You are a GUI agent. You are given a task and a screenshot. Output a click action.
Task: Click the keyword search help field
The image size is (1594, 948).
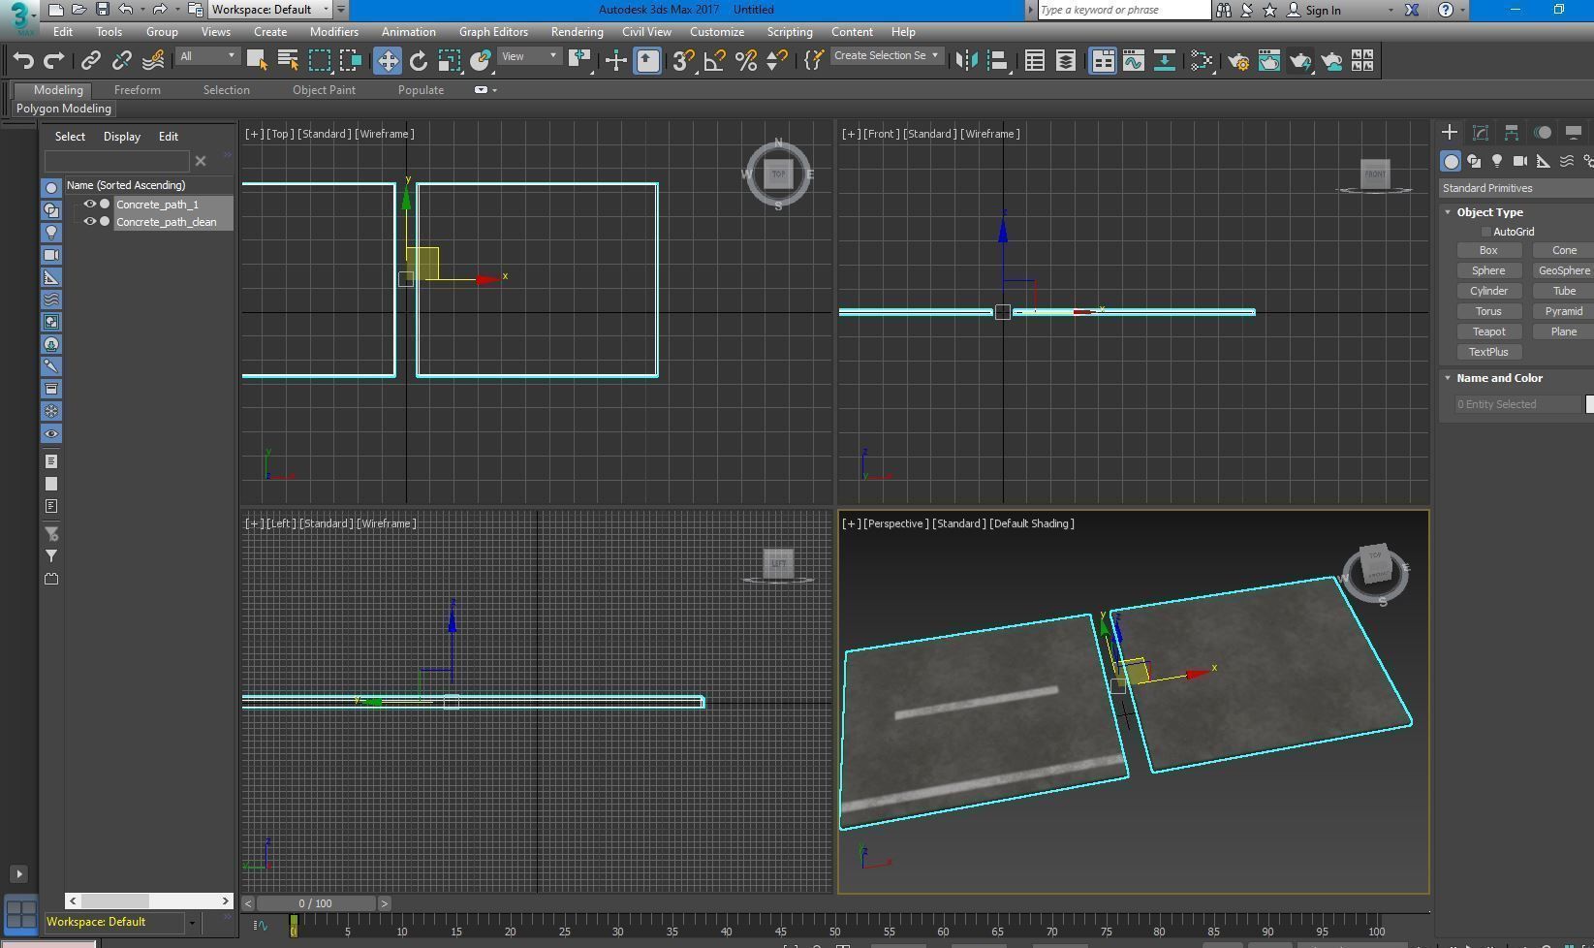pyautogui.click(x=1124, y=10)
